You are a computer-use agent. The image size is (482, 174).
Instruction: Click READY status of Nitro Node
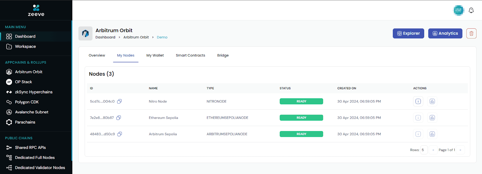(x=301, y=101)
